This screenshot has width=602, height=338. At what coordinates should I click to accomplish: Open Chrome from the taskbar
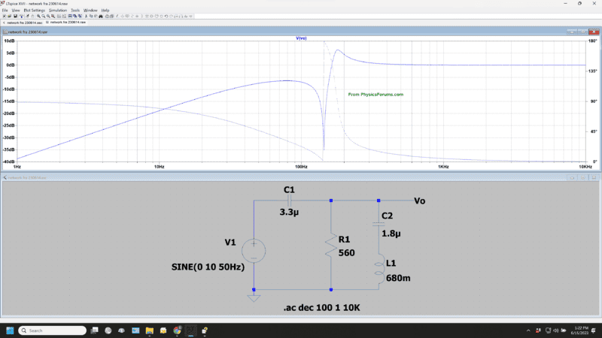[177, 330]
